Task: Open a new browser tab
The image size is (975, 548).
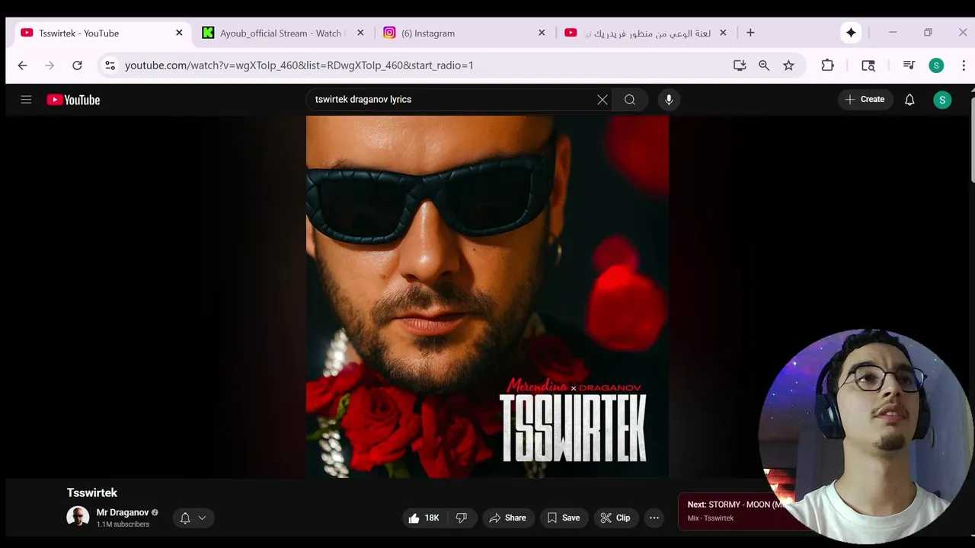Action: click(750, 33)
